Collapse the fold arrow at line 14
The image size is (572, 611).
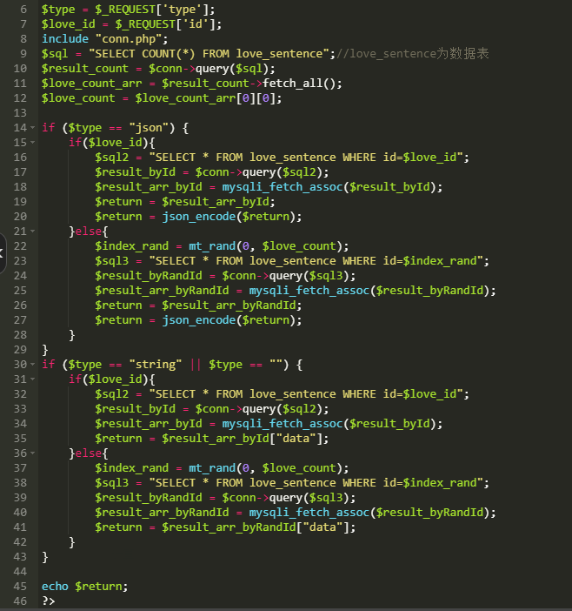pos(33,128)
